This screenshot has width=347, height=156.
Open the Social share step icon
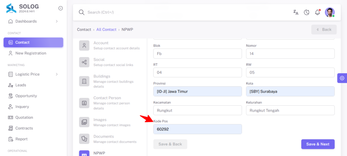click(84, 62)
